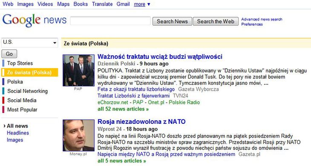Switch to Images view in sidebar
The height and width of the screenshot is (166, 311).
[15, 140]
